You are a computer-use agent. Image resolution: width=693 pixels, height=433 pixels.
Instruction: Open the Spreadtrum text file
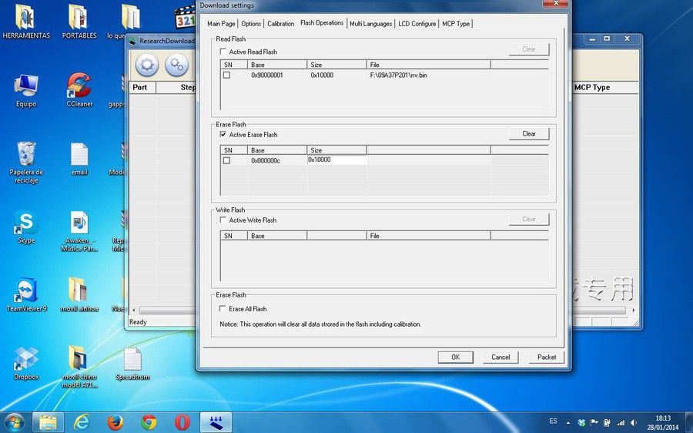coord(132,364)
